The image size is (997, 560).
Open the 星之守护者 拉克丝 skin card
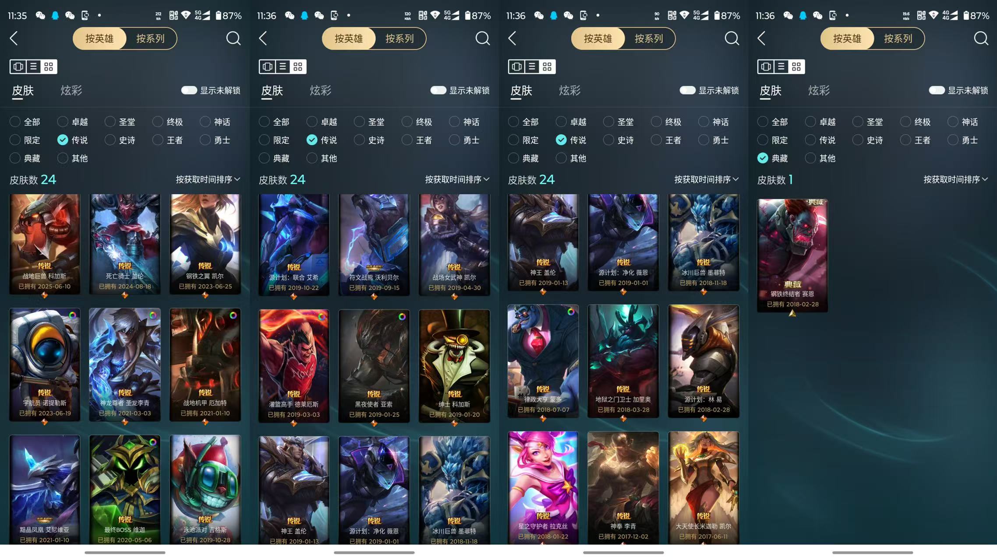click(x=543, y=488)
